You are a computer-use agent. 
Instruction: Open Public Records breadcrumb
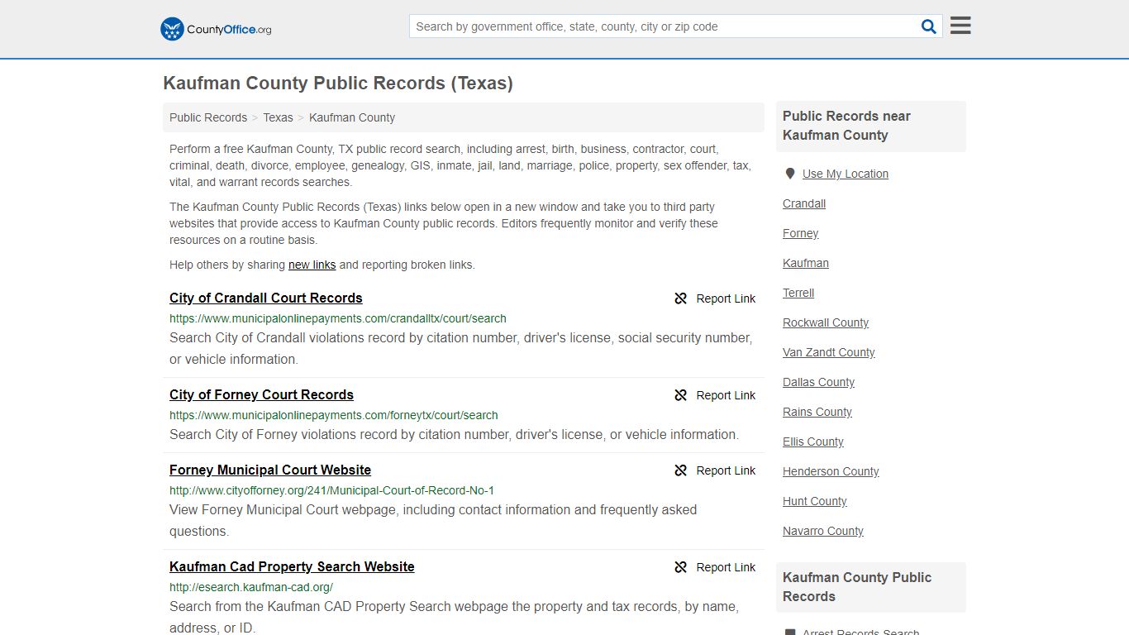(208, 117)
